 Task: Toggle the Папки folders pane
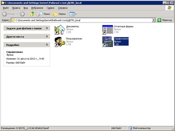pyautogui.click(x=59, y=14)
